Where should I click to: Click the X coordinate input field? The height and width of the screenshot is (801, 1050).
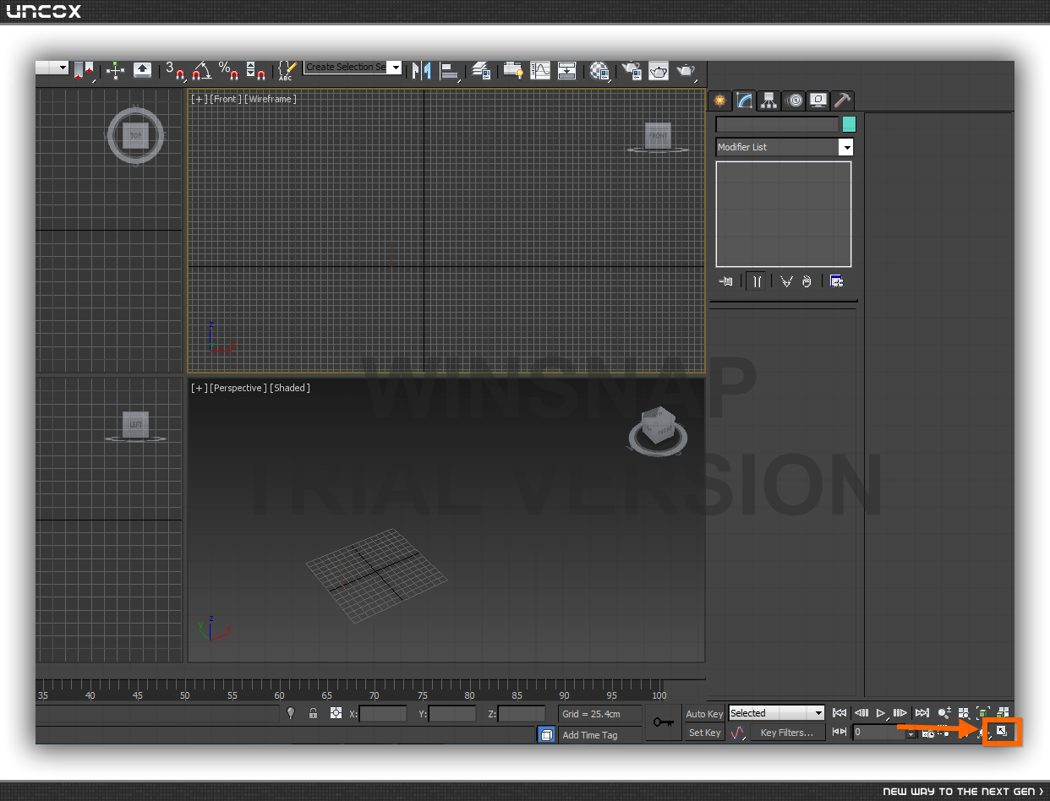coord(383,714)
